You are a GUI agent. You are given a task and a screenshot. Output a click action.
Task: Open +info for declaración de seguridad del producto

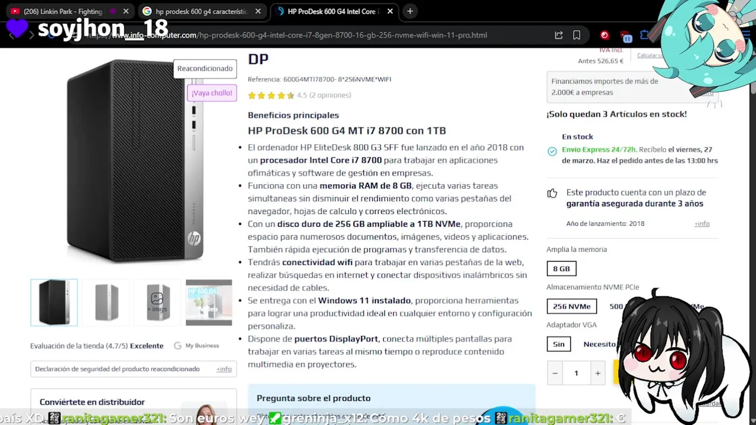tap(224, 369)
